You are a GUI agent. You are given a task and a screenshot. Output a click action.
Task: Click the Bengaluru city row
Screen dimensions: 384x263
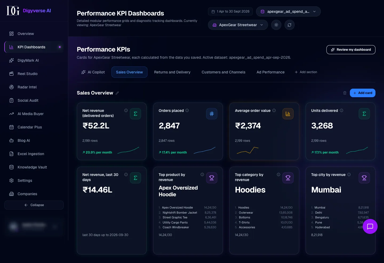pos(340,217)
